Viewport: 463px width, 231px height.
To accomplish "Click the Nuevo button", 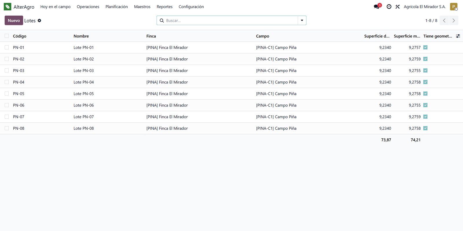I will click(x=14, y=21).
